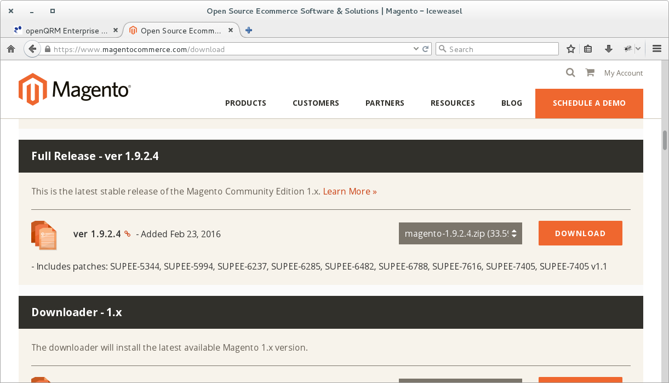This screenshot has width=669, height=383.
Task: View the shopping cart
Action: (590, 72)
